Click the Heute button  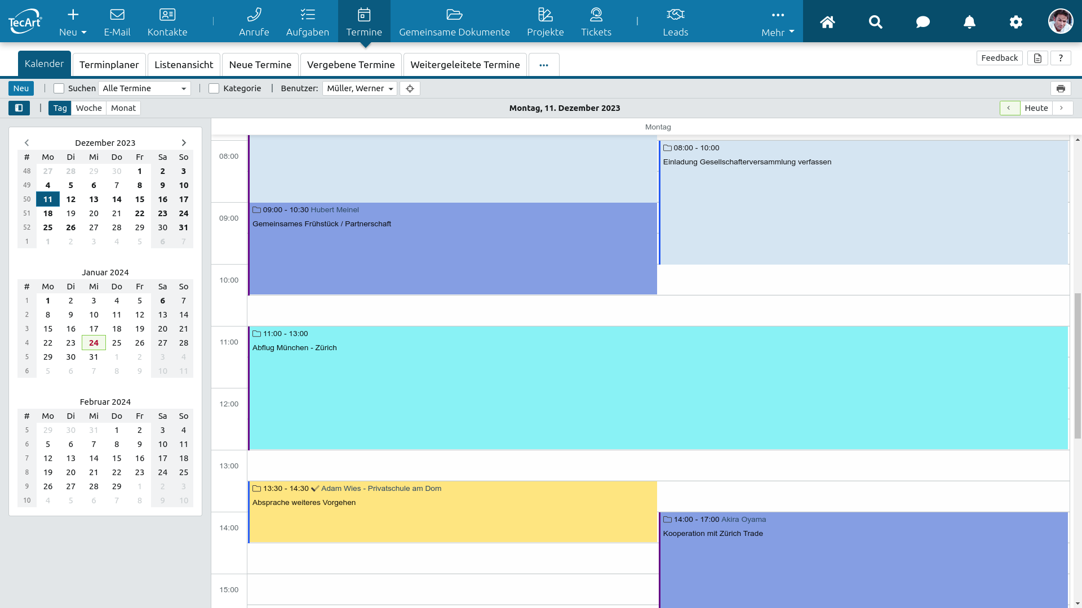[x=1036, y=108]
